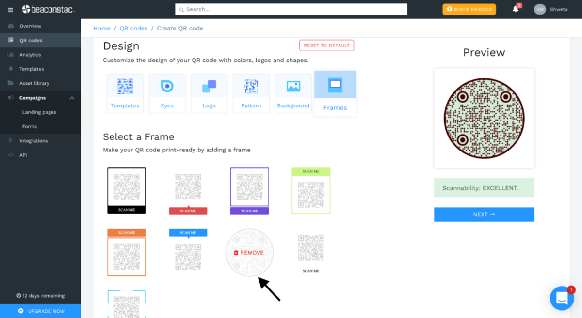This screenshot has height=318, width=582.
Task: Click UPGRADE NOW button
Action: click(x=41, y=311)
